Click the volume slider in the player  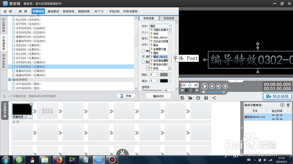click(x=215, y=92)
